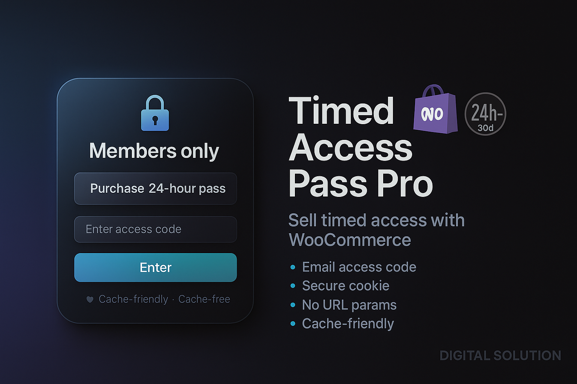Screen dimensions: 577x384
Task: Click the purple WooCommerce shopping bag icon
Action: click(x=435, y=110)
